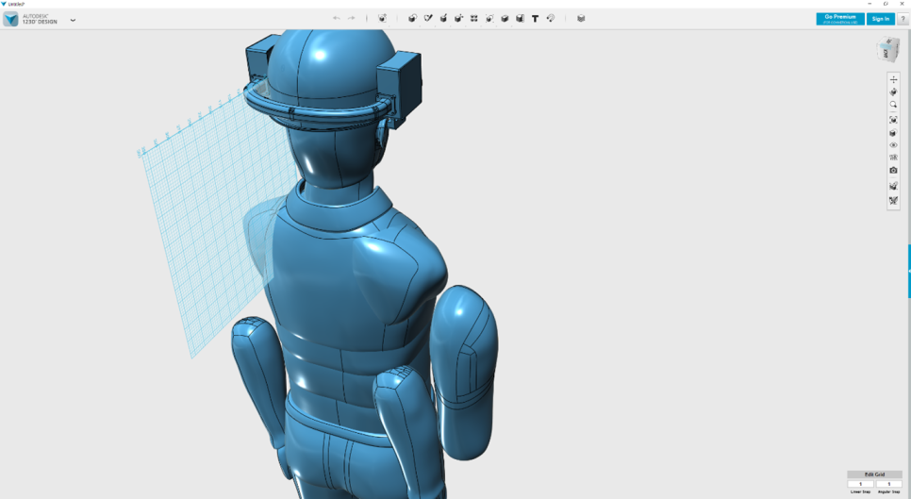Image resolution: width=911 pixels, height=499 pixels.
Task: Click the Go Premium button
Action: [x=839, y=18]
